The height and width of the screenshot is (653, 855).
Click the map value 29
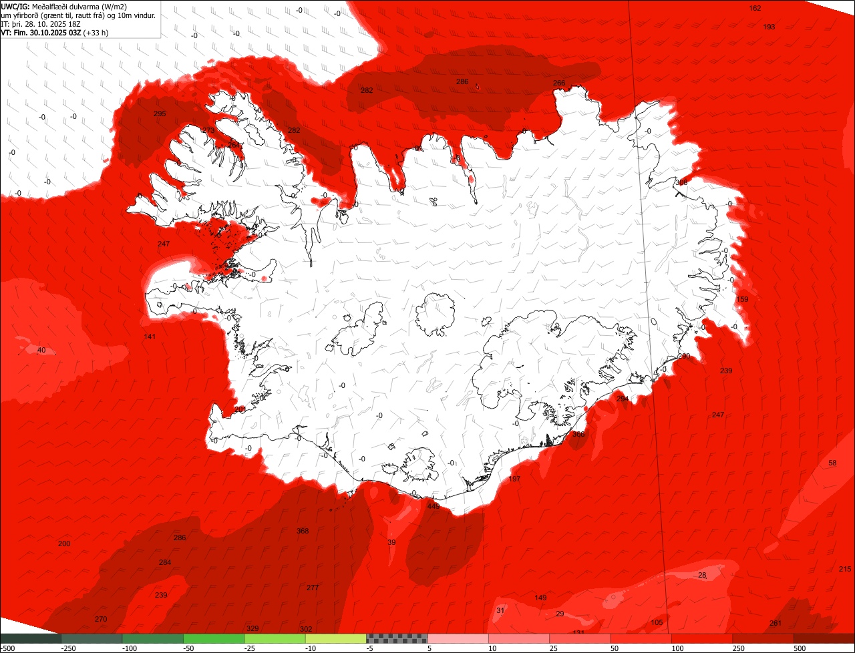[x=560, y=614]
